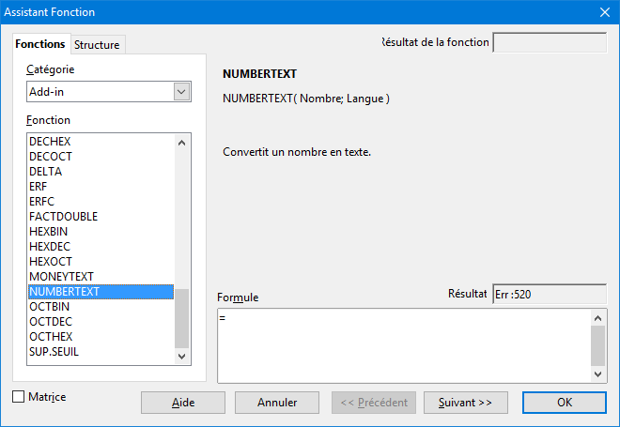Select the Fonctions tab

[40, 44]
